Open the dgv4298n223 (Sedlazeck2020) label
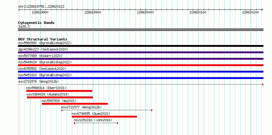 click(43, 49)
